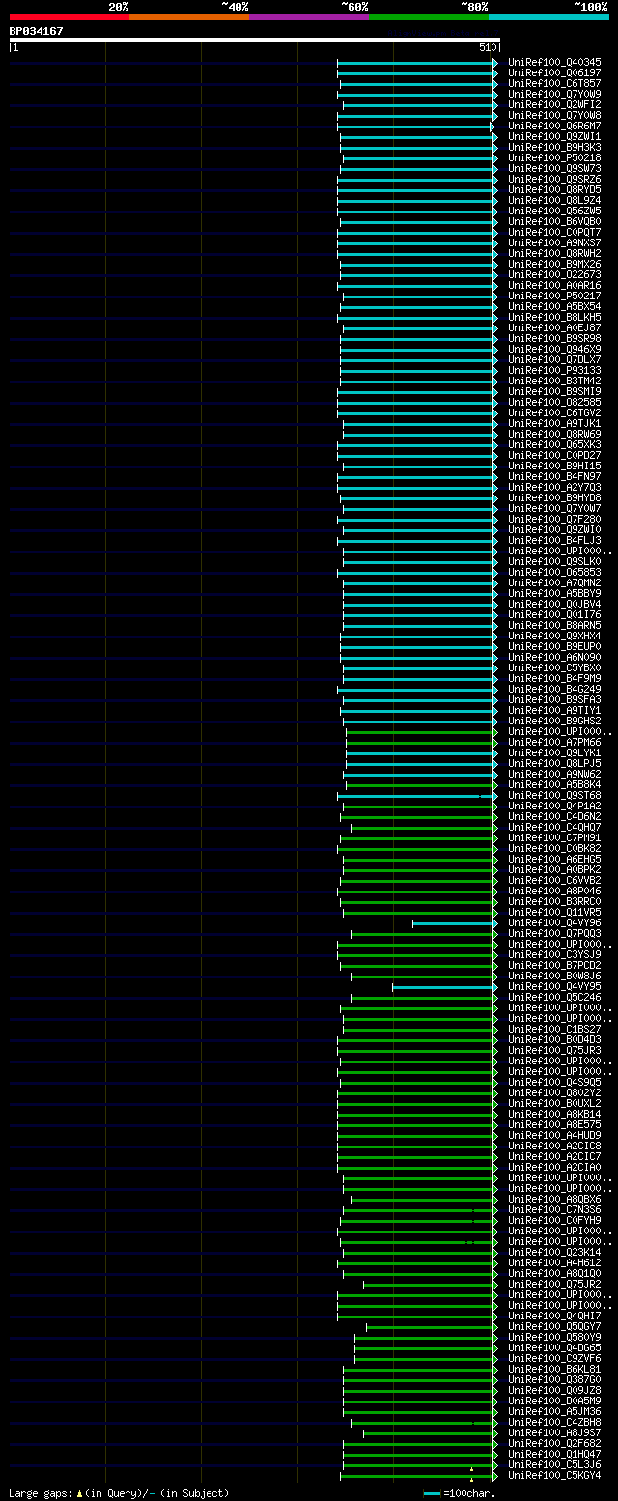The height and width of the screenshot is (1501, 618).
Task: Select hit label UniRef100_A2CIC8
Action: point(554,1146)
